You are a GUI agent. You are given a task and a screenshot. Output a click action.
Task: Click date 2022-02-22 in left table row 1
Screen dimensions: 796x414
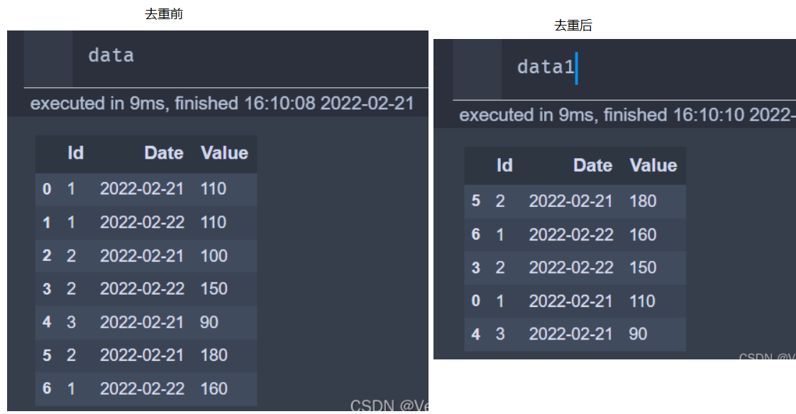(x=142, y=222)
